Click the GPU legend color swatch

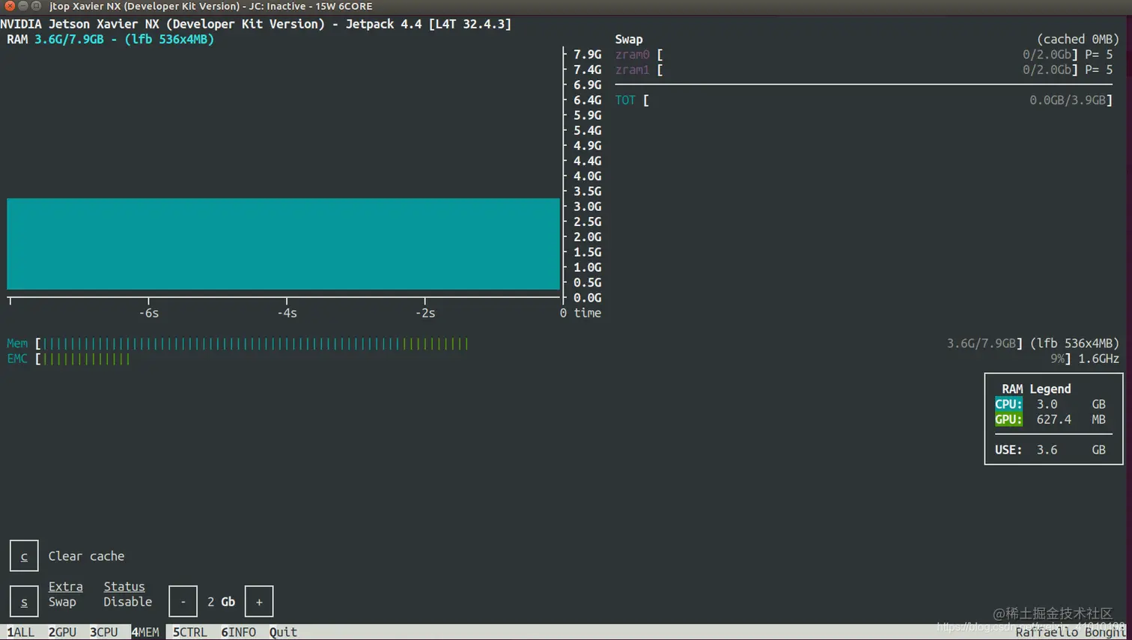click(1008, 420)
